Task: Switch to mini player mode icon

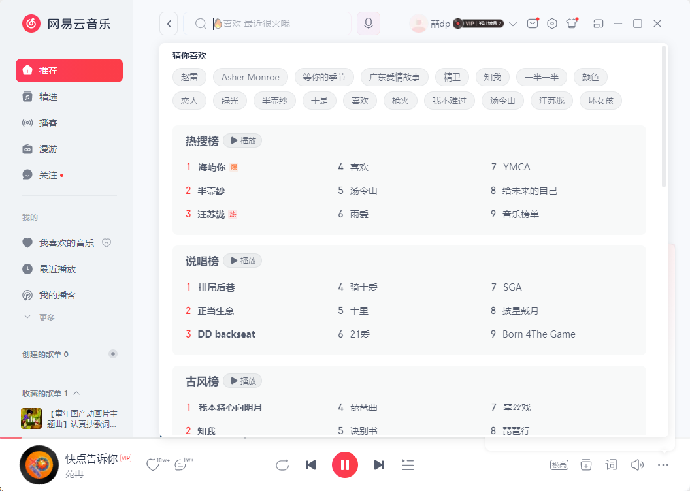Action: 598,24
